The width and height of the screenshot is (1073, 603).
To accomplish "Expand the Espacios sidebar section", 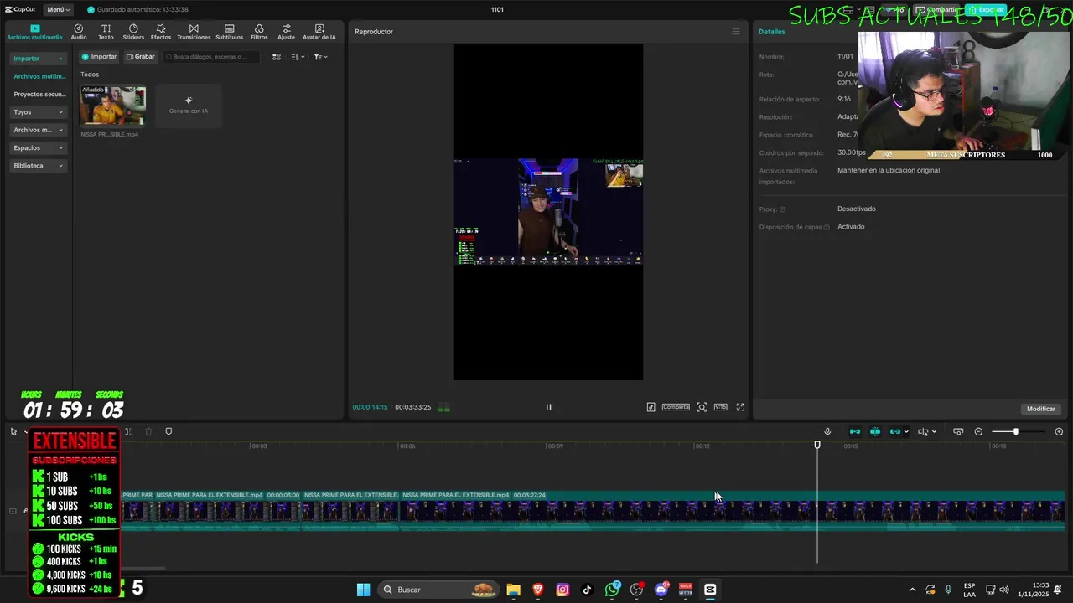I will pos(39,148).
